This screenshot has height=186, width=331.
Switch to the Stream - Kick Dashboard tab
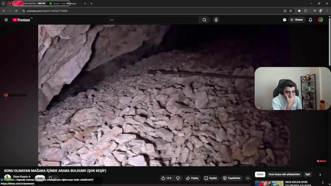coord(65,4)
